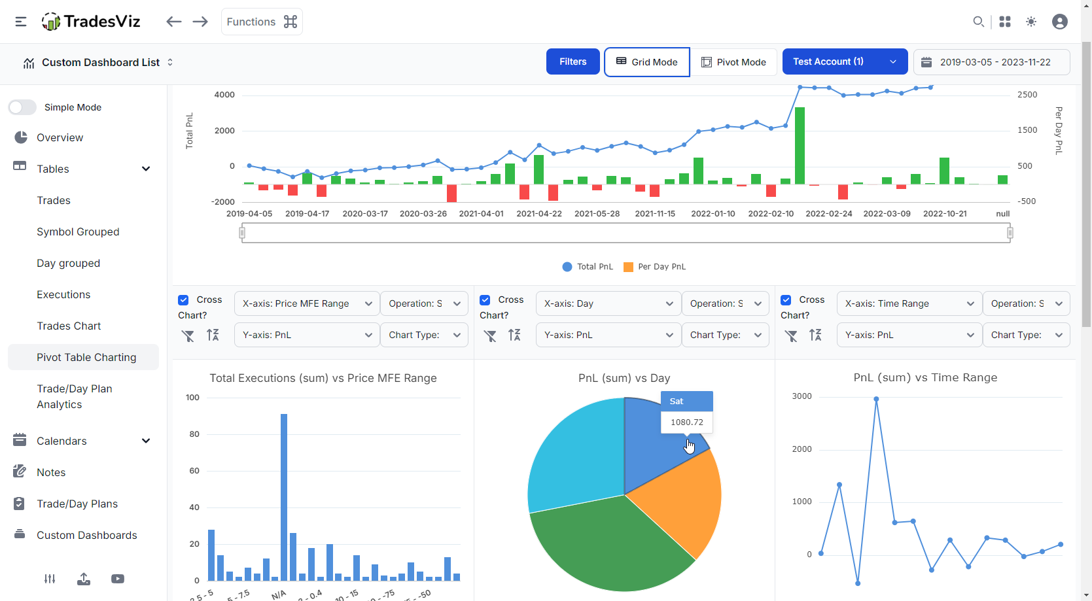This screenshot has width=1092, height=601.
Task: Open Executions in the sidebar
Action: tap(63, 294)
